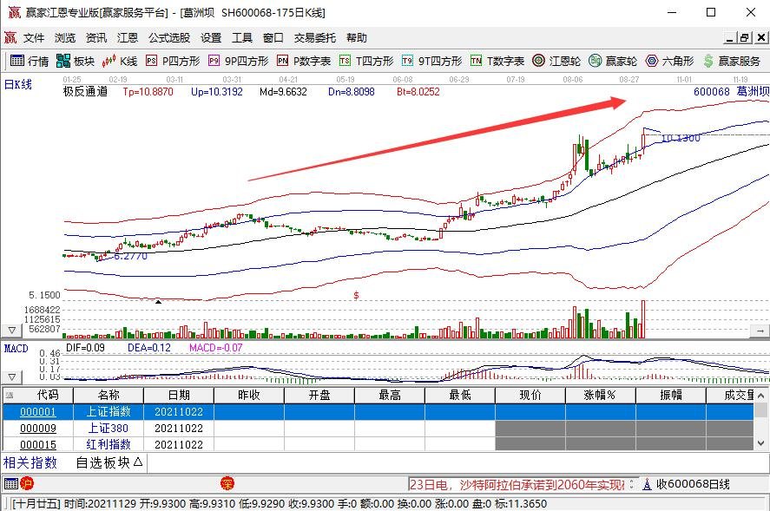Click table scrollbar down arrow
The image size is (770, 511).
(x=761, y=443)
